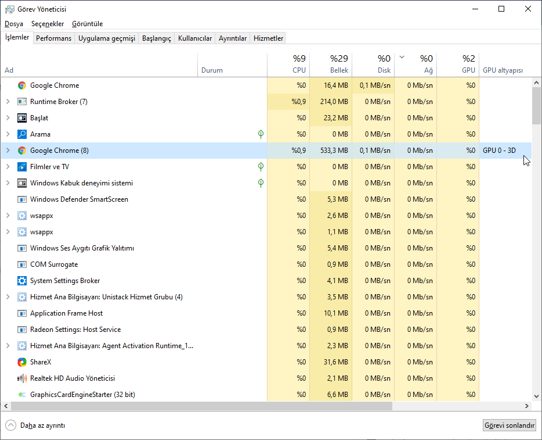Expand the Google Chrome (8) group
Image resolution: width=542 pixels, height=440 pixels.
(x=8, y=150)
